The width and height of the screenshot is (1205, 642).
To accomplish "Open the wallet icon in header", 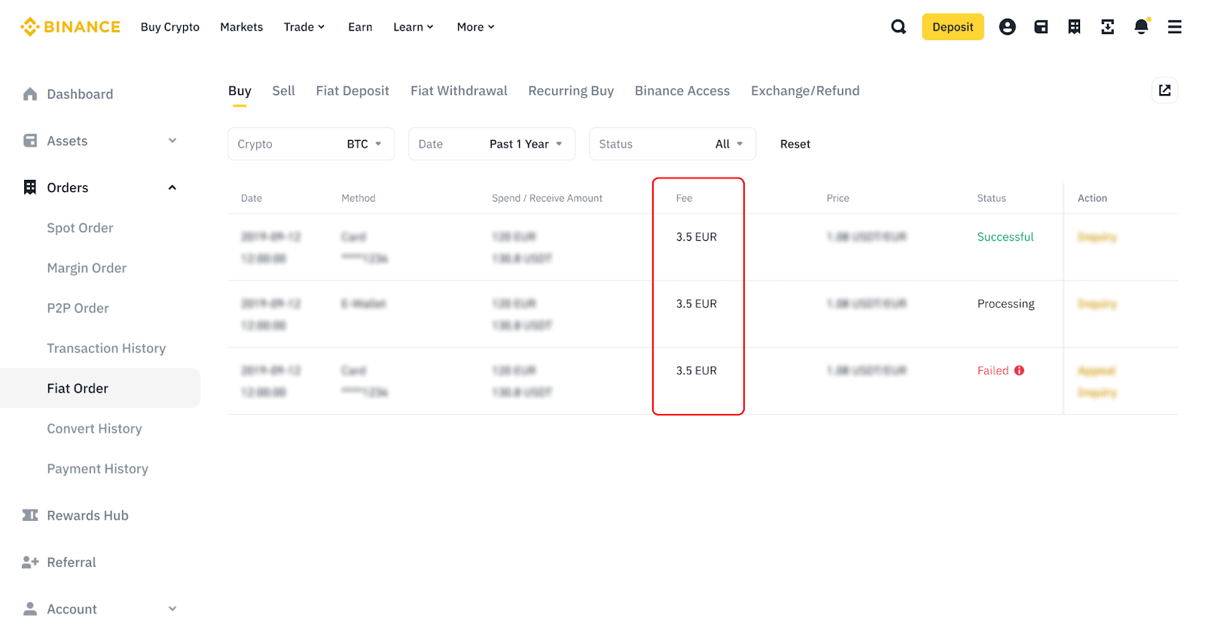I will 1041,27.
